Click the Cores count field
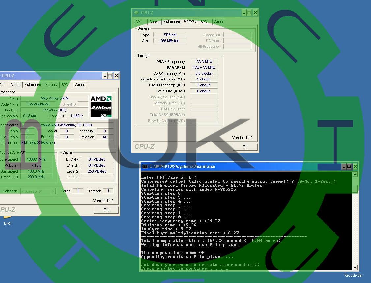This screenshot has width=371, height=283. coord(78,191)
